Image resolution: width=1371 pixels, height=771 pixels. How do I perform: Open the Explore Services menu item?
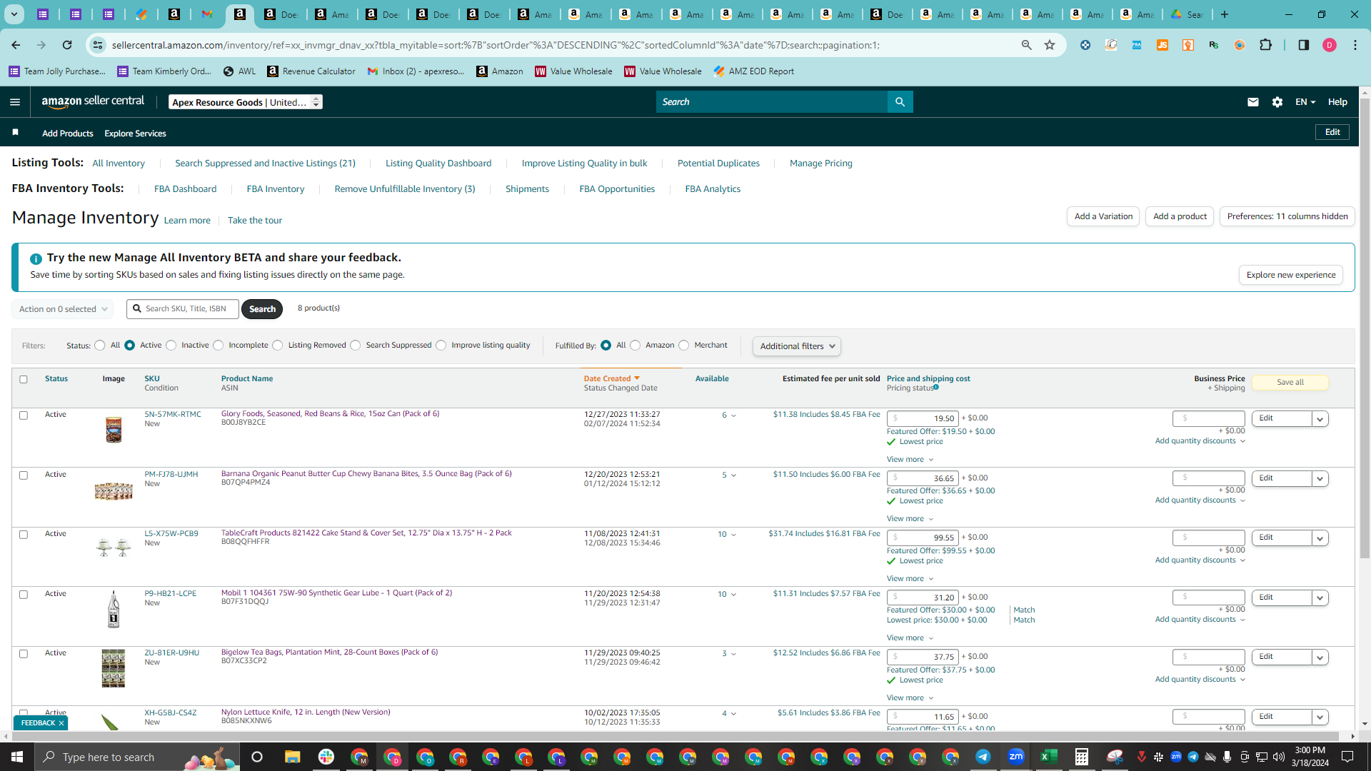135,133
